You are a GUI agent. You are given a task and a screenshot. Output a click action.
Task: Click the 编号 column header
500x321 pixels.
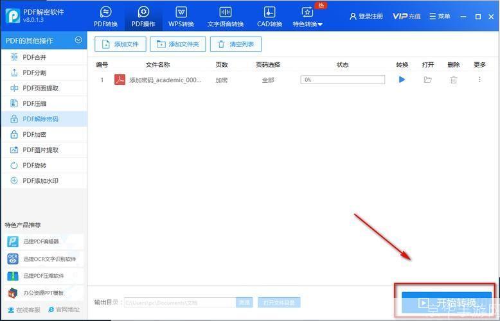(x=102, y=65)
